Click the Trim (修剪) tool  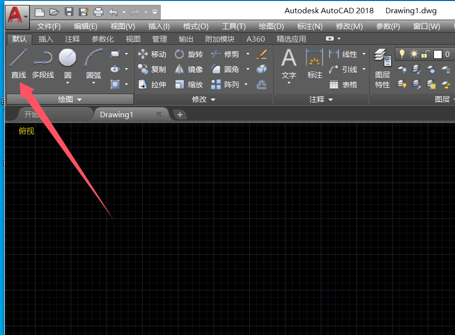coord(225,54)
